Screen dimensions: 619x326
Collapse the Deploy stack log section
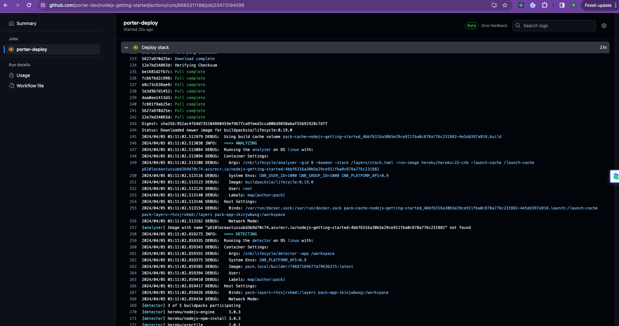126,47
